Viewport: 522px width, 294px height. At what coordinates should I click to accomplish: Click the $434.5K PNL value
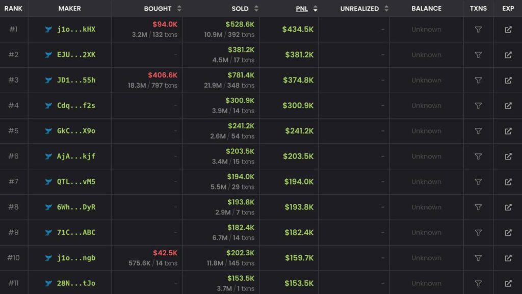coord(298,30)
